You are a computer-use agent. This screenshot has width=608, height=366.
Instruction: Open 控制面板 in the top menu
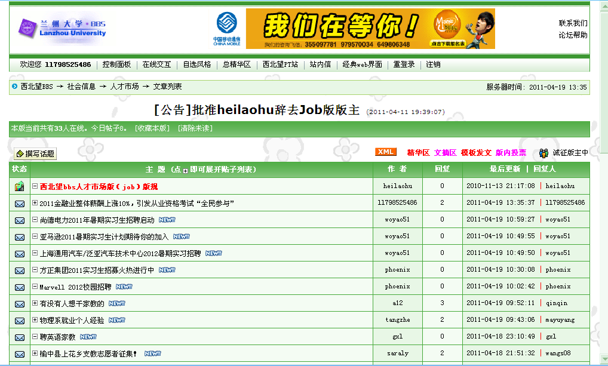coord(116,64)
